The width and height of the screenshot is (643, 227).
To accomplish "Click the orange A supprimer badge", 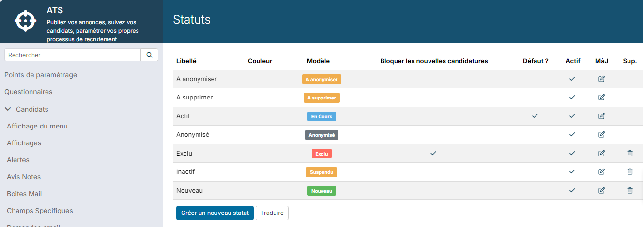I will tap(321, 98).
